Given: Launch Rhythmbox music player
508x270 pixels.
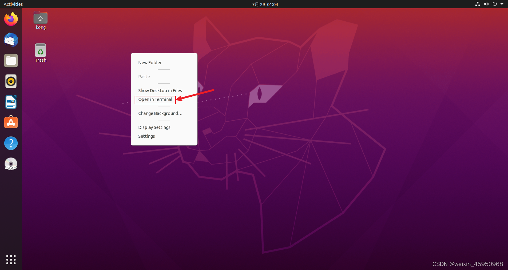Looking at the screenshot, I should point(11,81).
